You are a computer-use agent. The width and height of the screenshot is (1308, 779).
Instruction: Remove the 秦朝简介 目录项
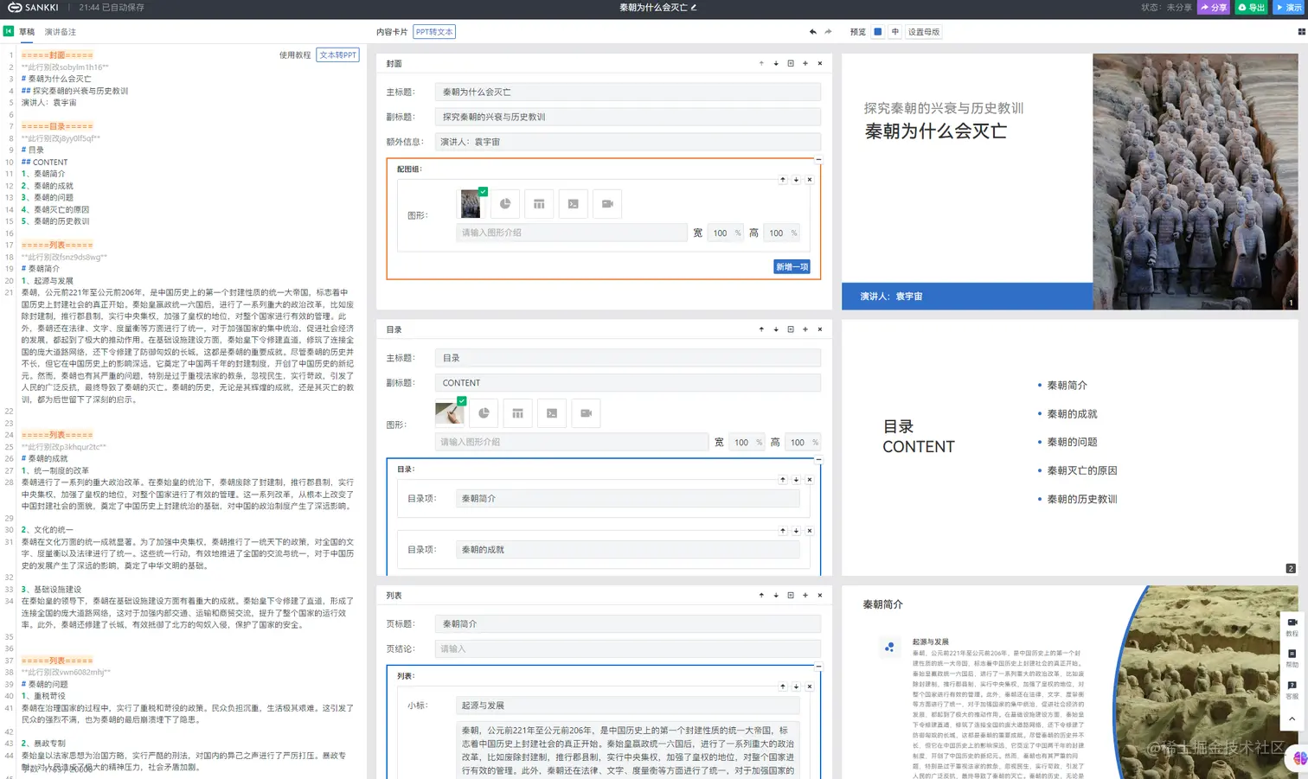coord(810,480)
